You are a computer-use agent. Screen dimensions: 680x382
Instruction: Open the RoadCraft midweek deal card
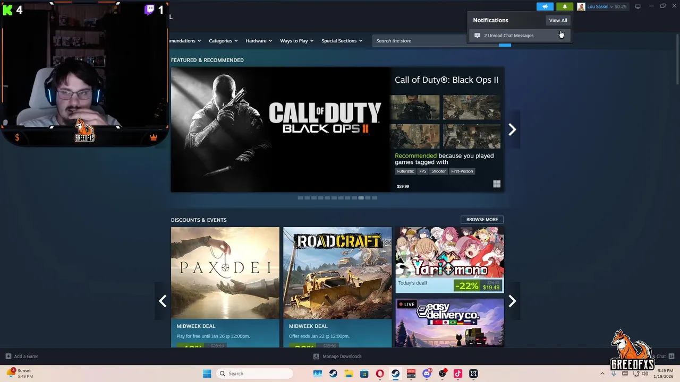[x=337, y=287]
